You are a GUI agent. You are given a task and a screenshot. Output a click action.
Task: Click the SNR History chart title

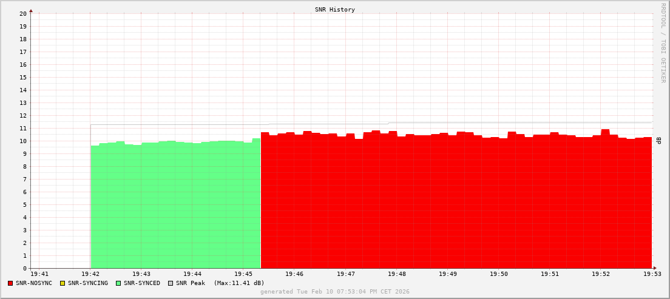334,10
